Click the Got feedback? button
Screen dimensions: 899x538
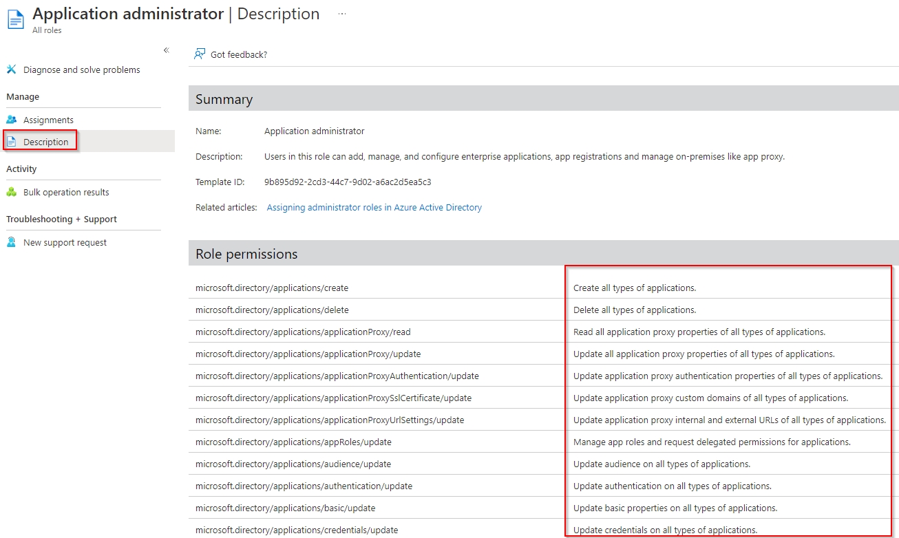(x=238, y=54)
